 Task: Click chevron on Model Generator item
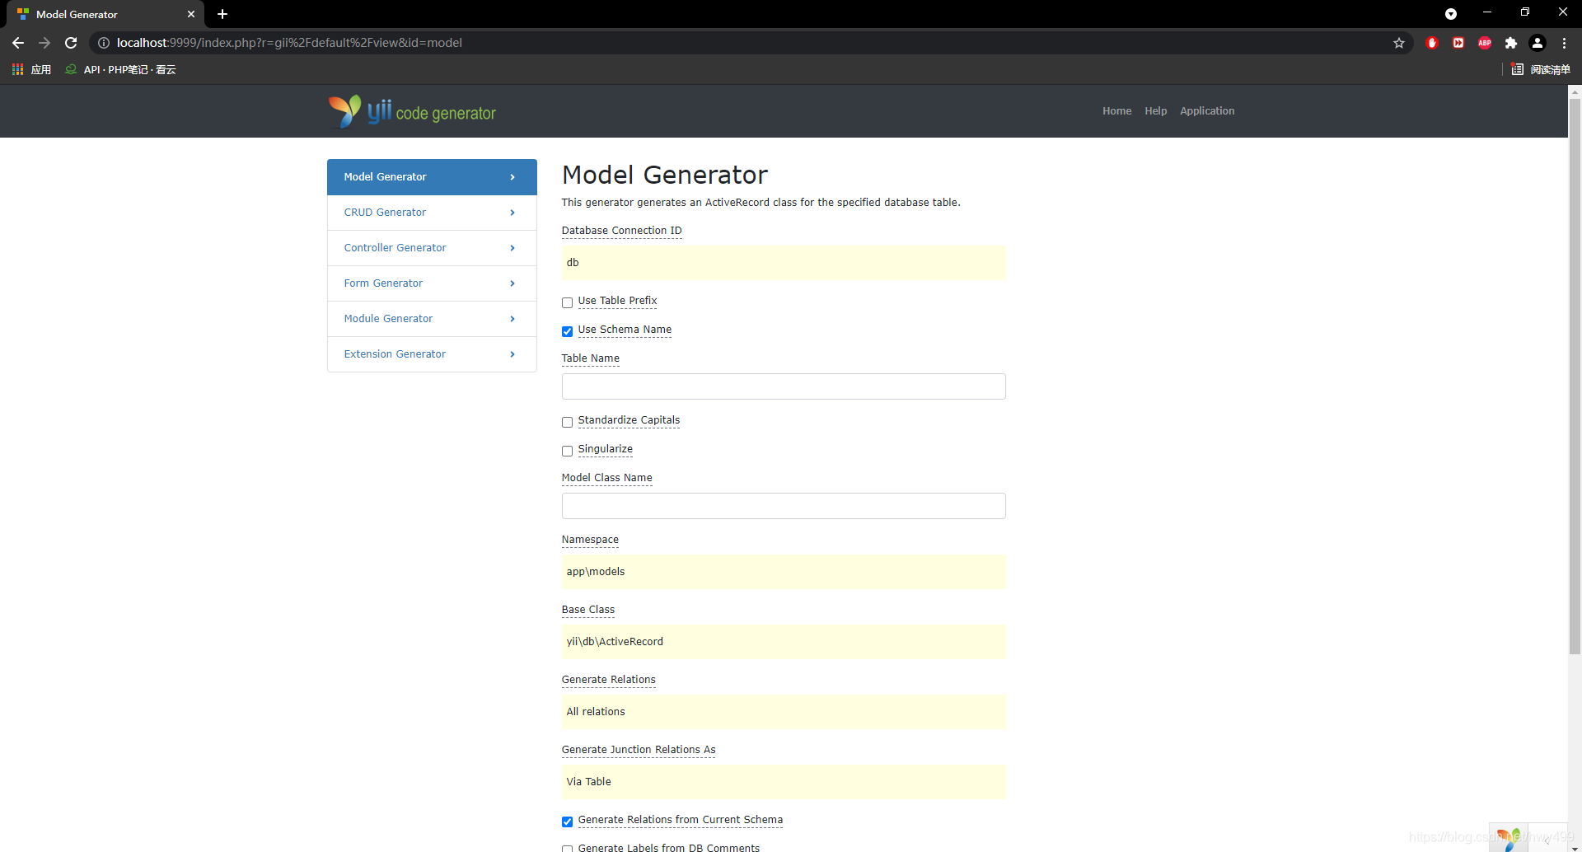tap(513, 177)
